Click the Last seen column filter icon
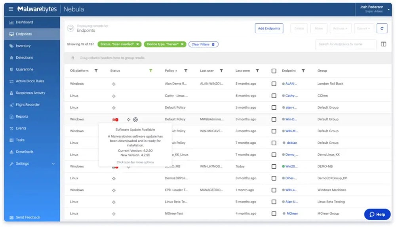Image resolution: width=396 pixels, height=227 pixels. click(257, 71)
